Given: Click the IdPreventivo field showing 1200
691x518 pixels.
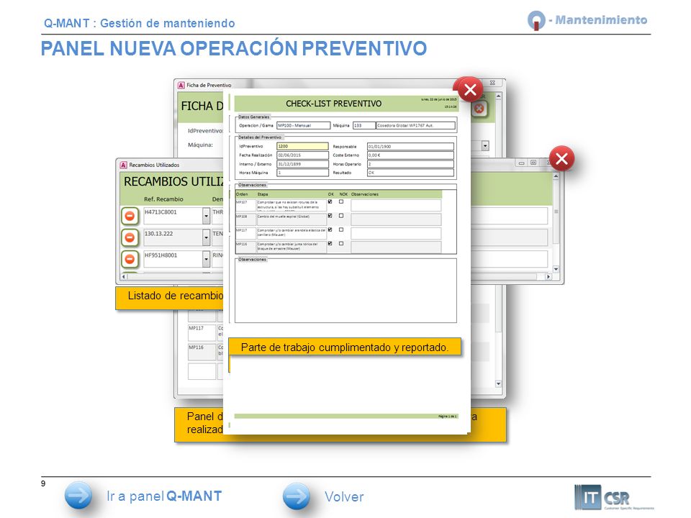Looking at the screenshot, I should (302, 146).
